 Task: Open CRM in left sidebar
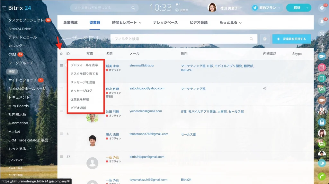12,55
